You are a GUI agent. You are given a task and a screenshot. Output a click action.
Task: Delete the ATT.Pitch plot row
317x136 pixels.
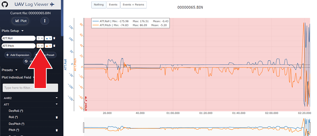54,46
